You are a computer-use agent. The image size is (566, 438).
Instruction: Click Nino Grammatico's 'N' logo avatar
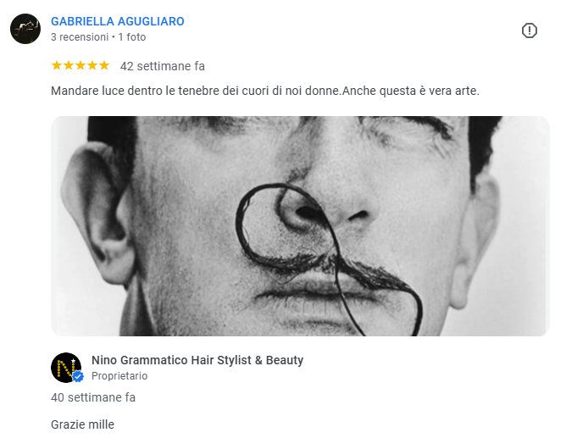tap(66, 368)
